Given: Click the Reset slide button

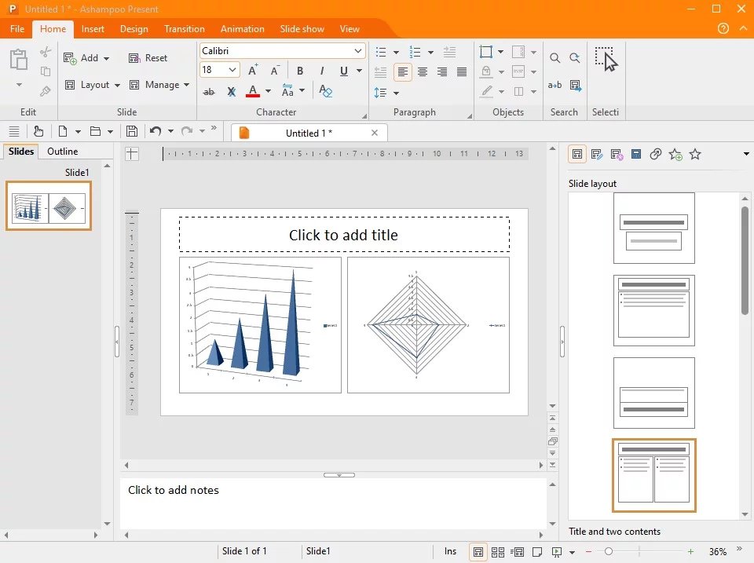Looking at the screenshot, I should [148, 58].
